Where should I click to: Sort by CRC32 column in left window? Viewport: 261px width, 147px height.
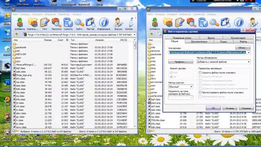pyautogui.click(x=123, y=40)
